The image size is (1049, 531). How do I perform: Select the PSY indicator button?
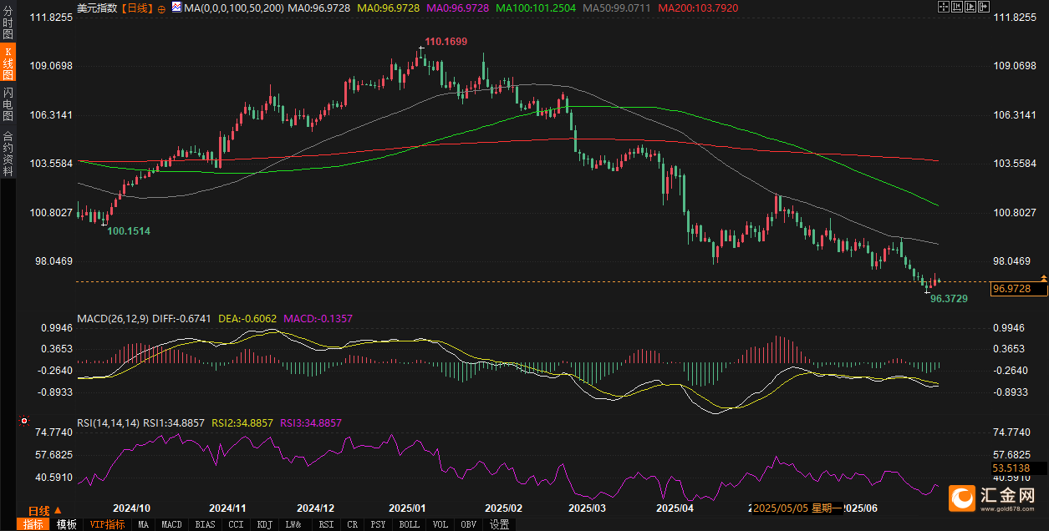(x=377, y=524)
